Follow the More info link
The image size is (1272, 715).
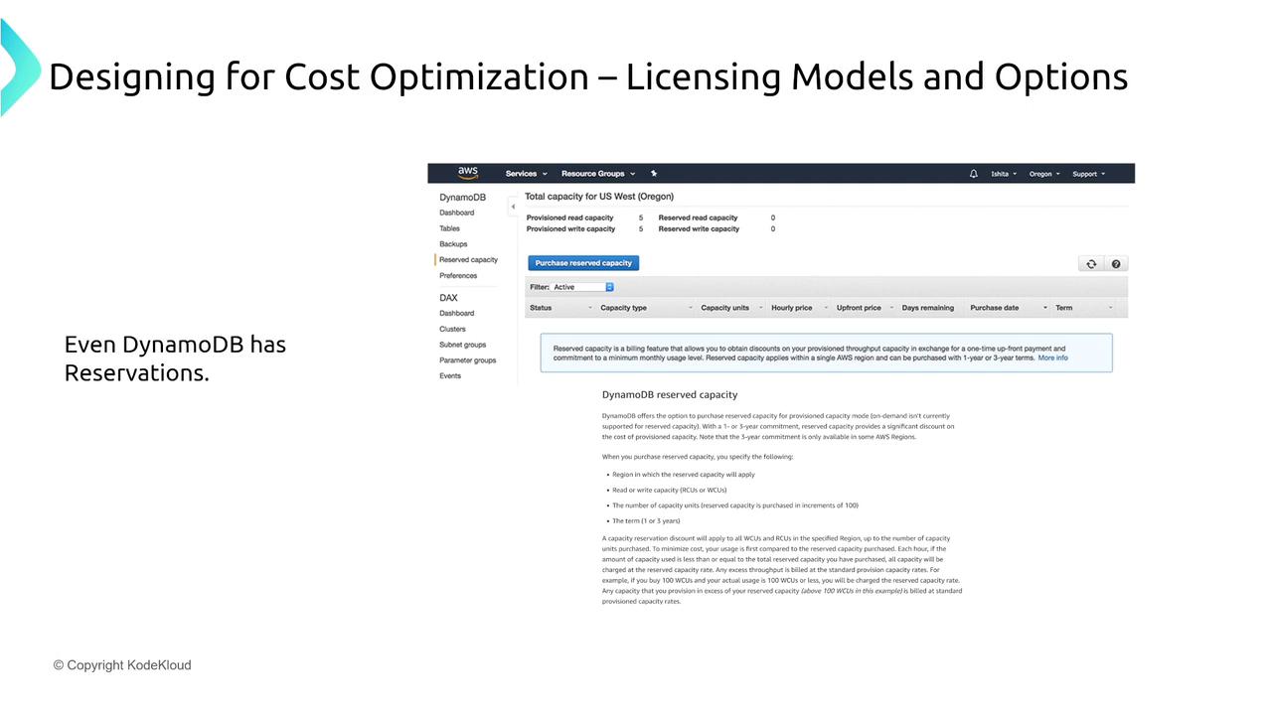point(1053,357)
